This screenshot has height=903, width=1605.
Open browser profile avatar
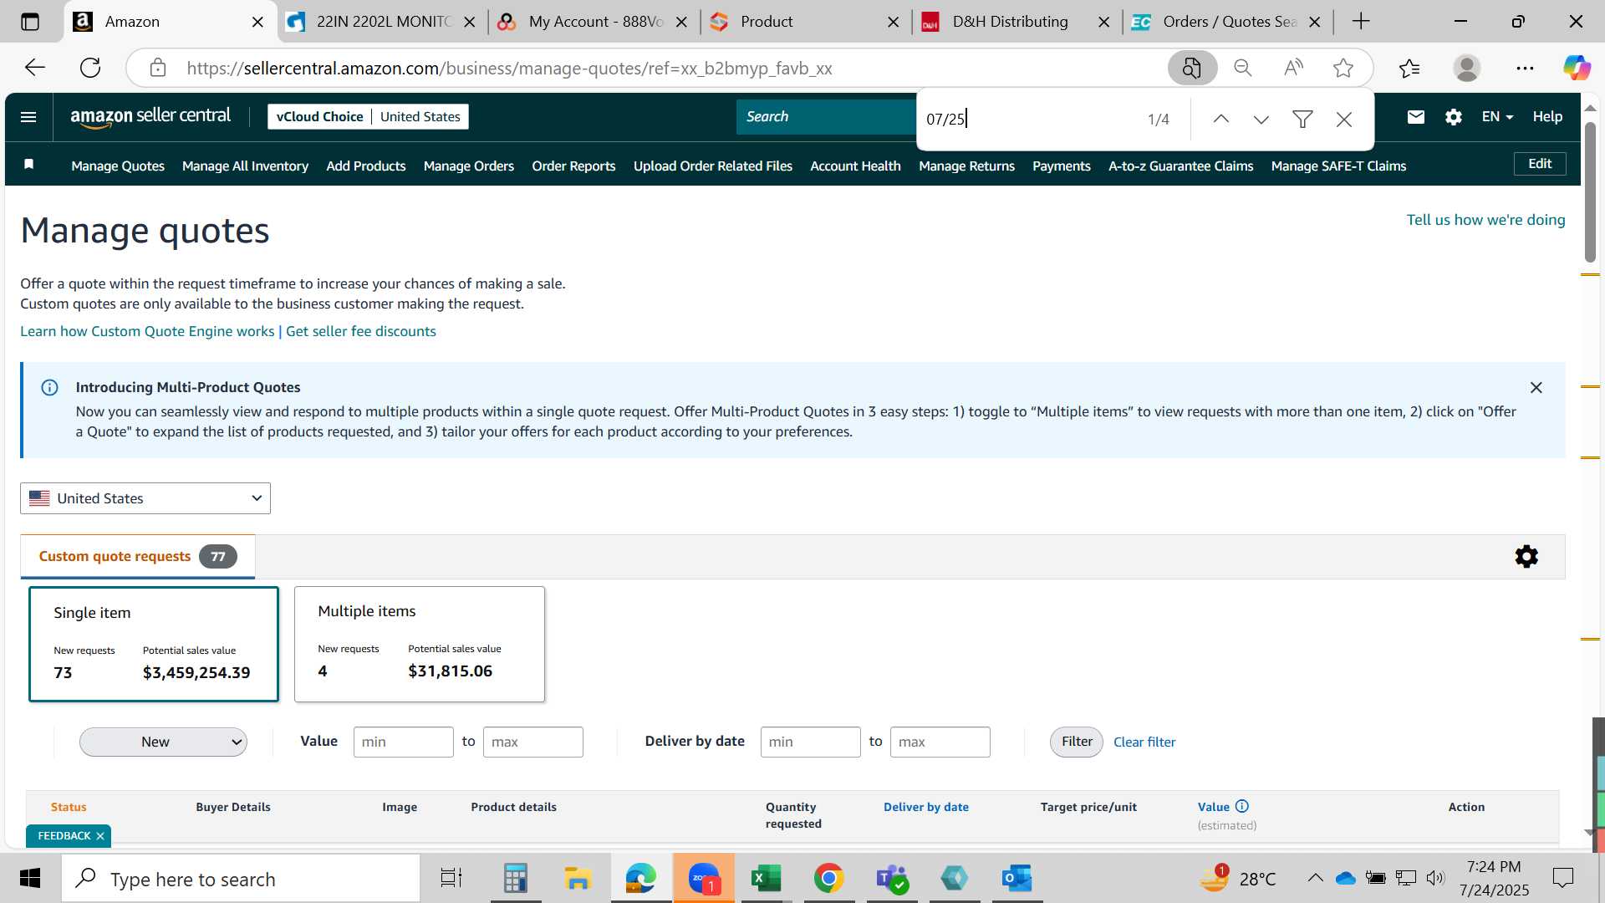coord(1467,68)
